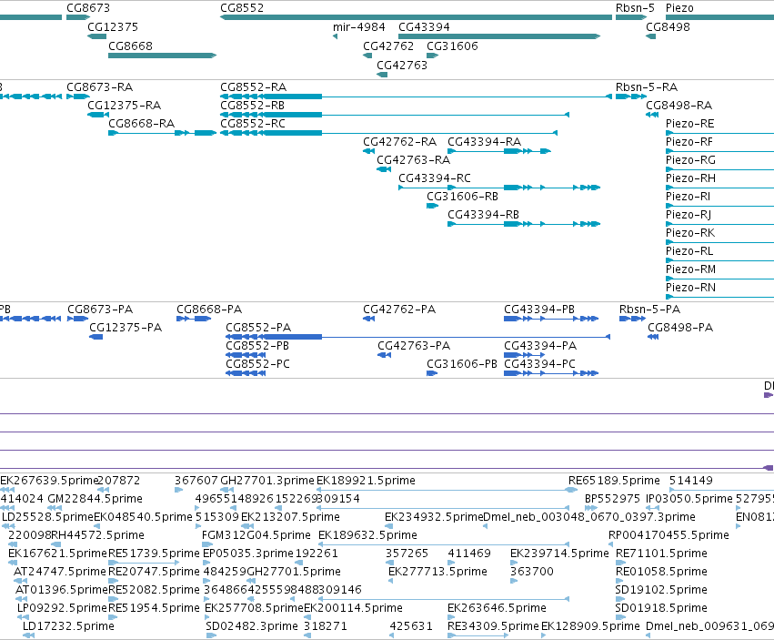Select the Piezo-RH transcript label

[x=690, y=178]
